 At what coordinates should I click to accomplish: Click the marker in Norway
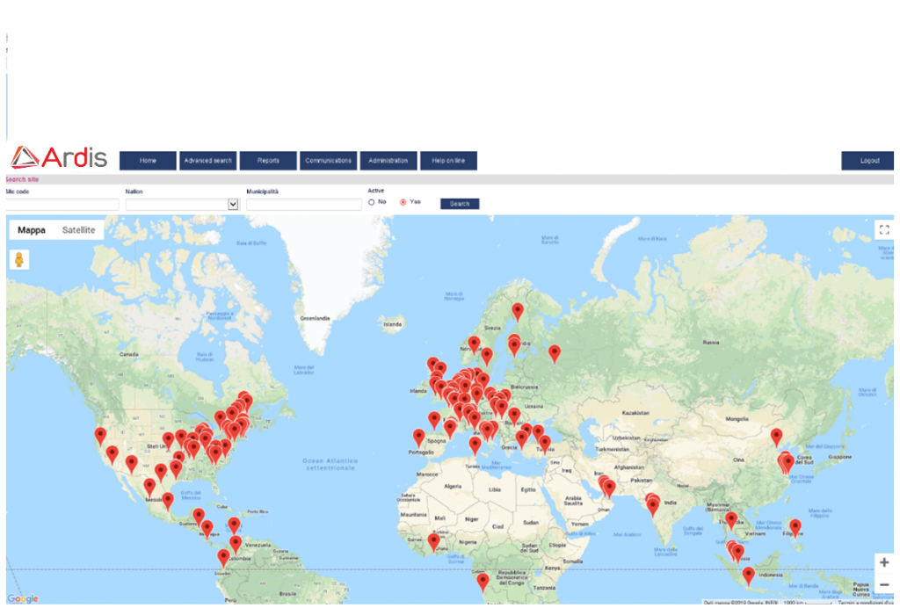pos(474,346)
